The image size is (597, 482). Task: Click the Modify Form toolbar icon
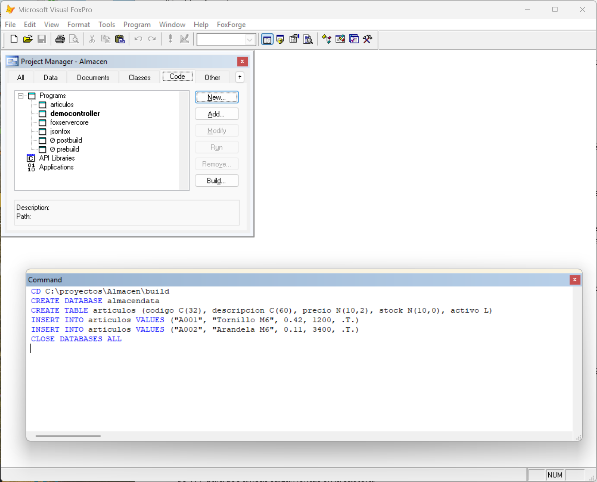(x=184, y=39)
